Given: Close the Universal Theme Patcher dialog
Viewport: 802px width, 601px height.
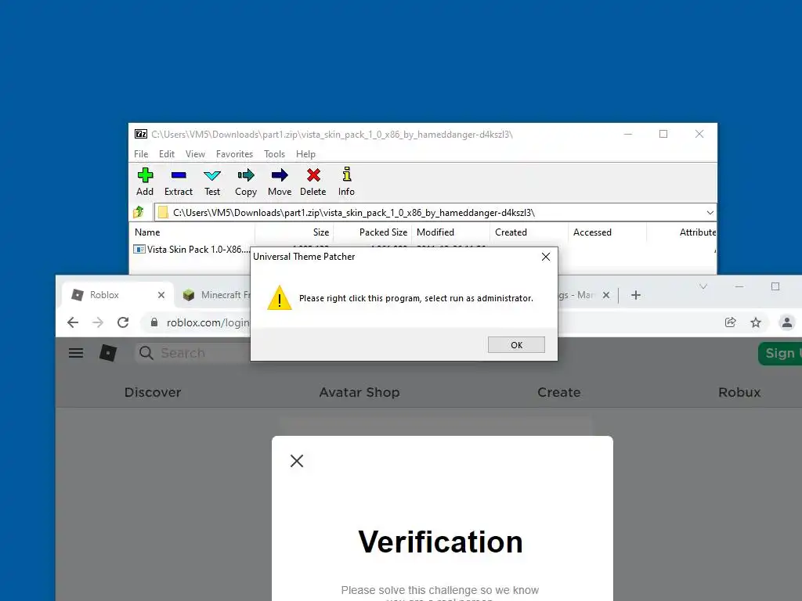Looking at the screenshot, I should 546,257.
